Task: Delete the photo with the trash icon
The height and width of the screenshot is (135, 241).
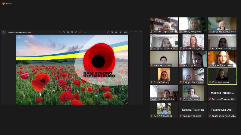Action: (68, 32)
